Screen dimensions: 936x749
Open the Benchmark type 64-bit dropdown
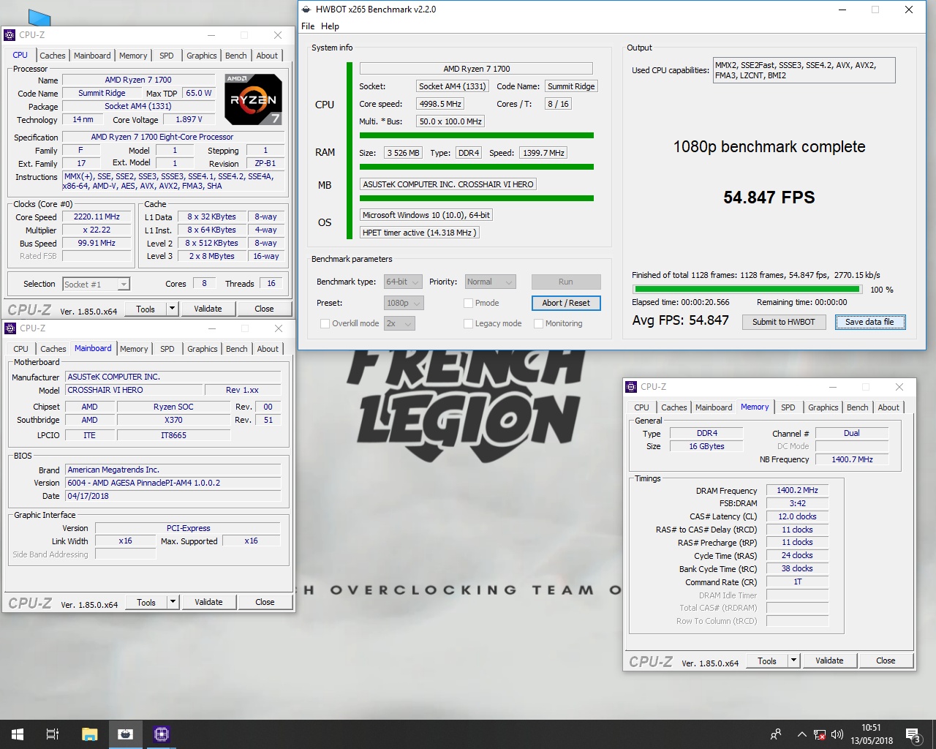tap(403, 282)
